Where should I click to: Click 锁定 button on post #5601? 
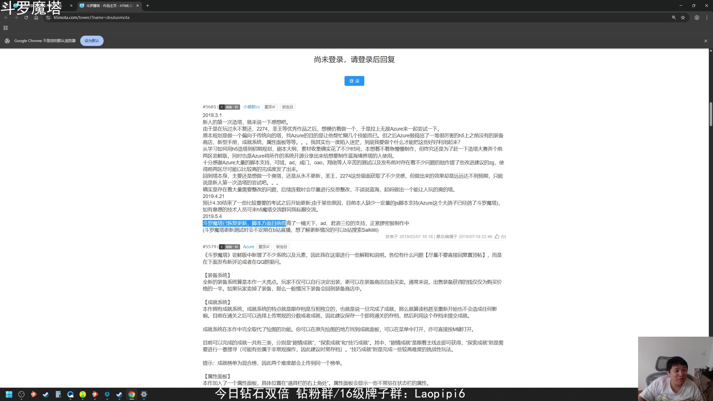tap(288, 107)
